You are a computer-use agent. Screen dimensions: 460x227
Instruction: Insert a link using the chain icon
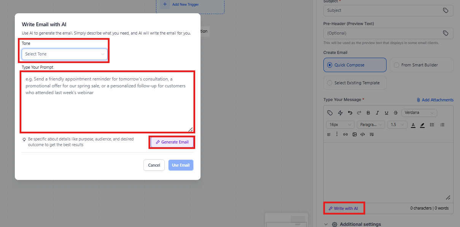(345, 134)
